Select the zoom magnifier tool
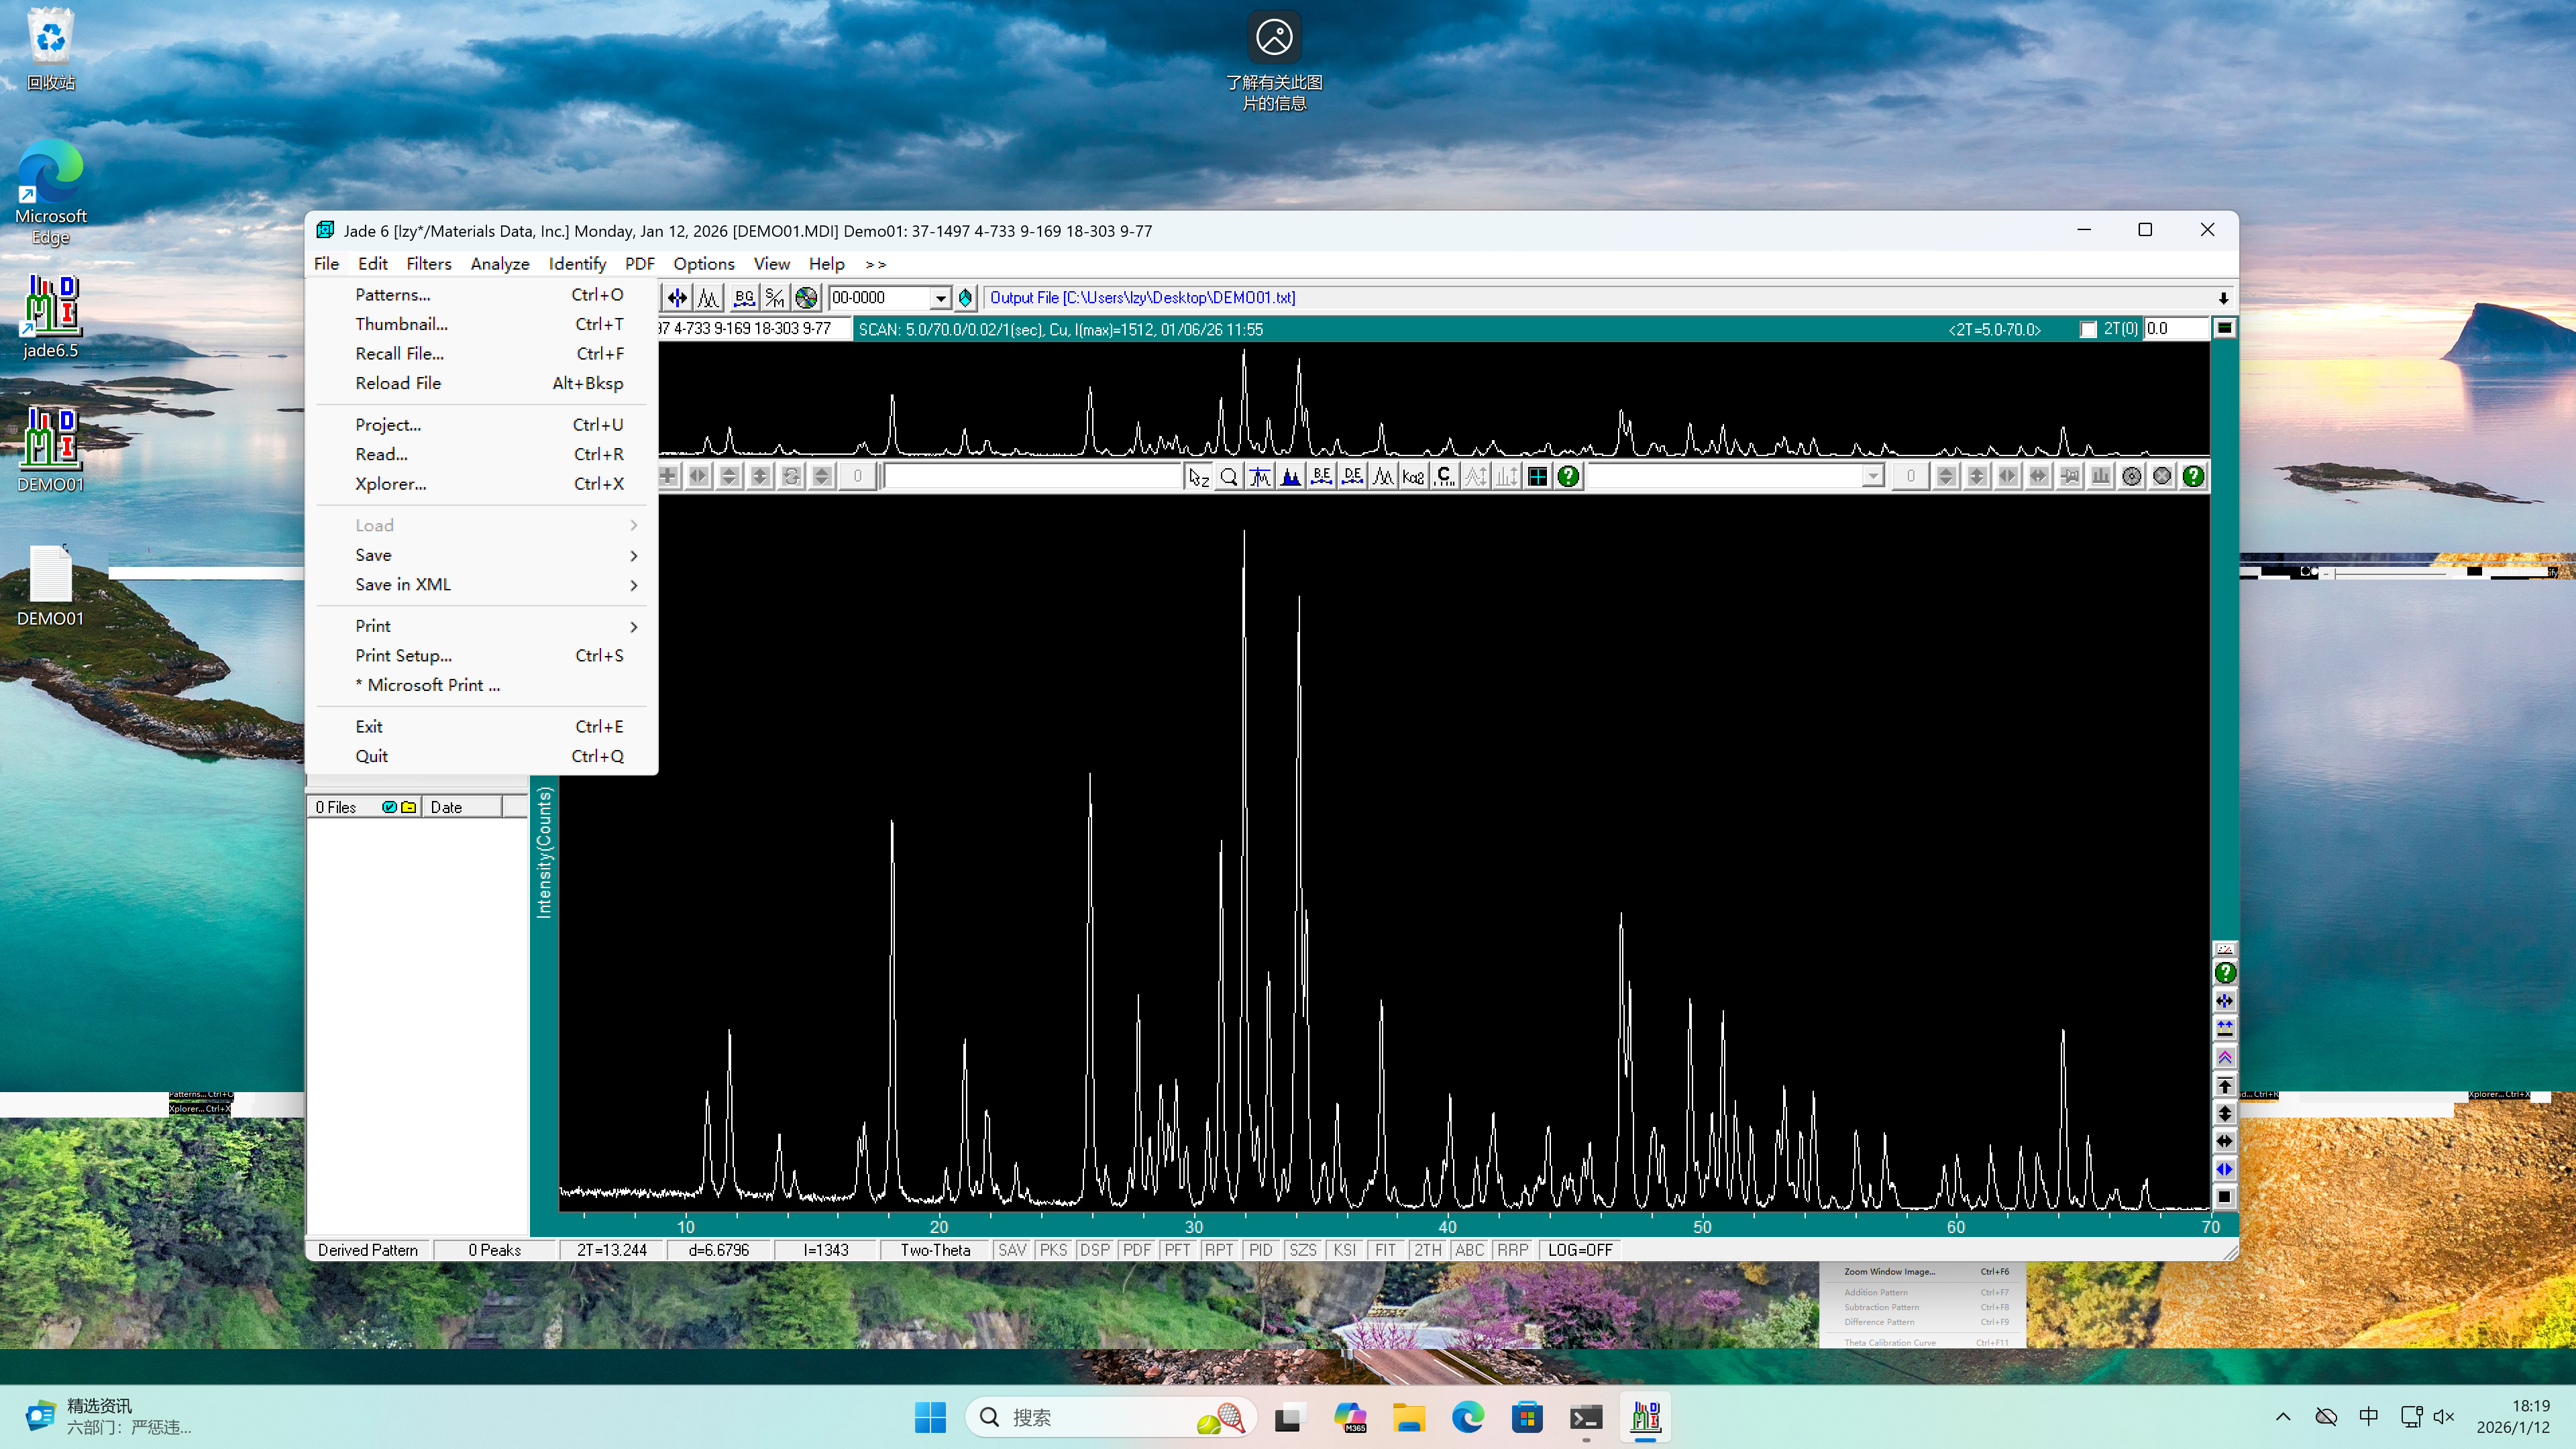This screenshot has height=1449, width=2576. pos(1229,477)
